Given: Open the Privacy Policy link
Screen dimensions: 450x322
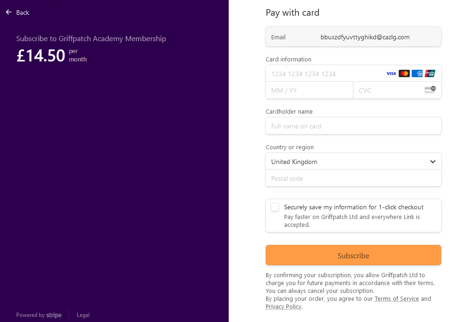Looking at the screenshot, I should [283, 306].
